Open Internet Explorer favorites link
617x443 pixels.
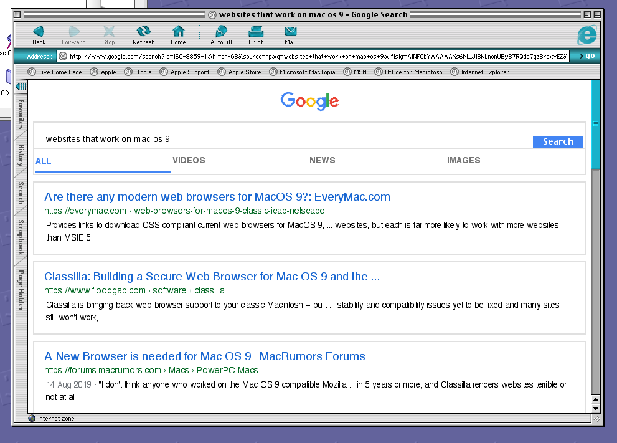click(479, 72)
